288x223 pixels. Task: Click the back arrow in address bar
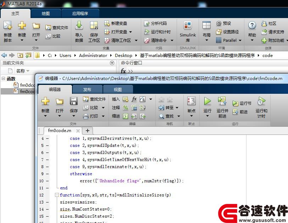coord(4,55)
